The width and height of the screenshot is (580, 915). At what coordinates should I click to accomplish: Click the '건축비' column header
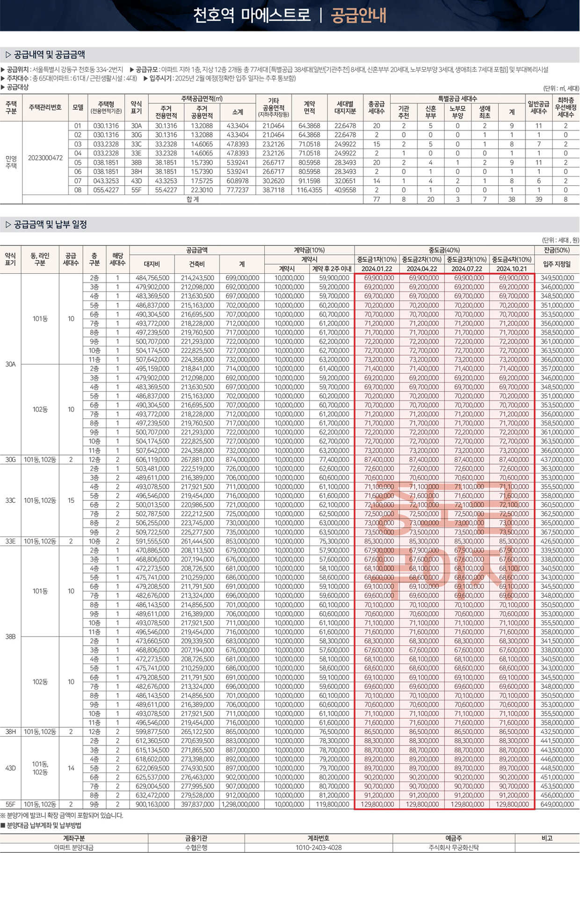pyautogui.click(x=197, y=264)
